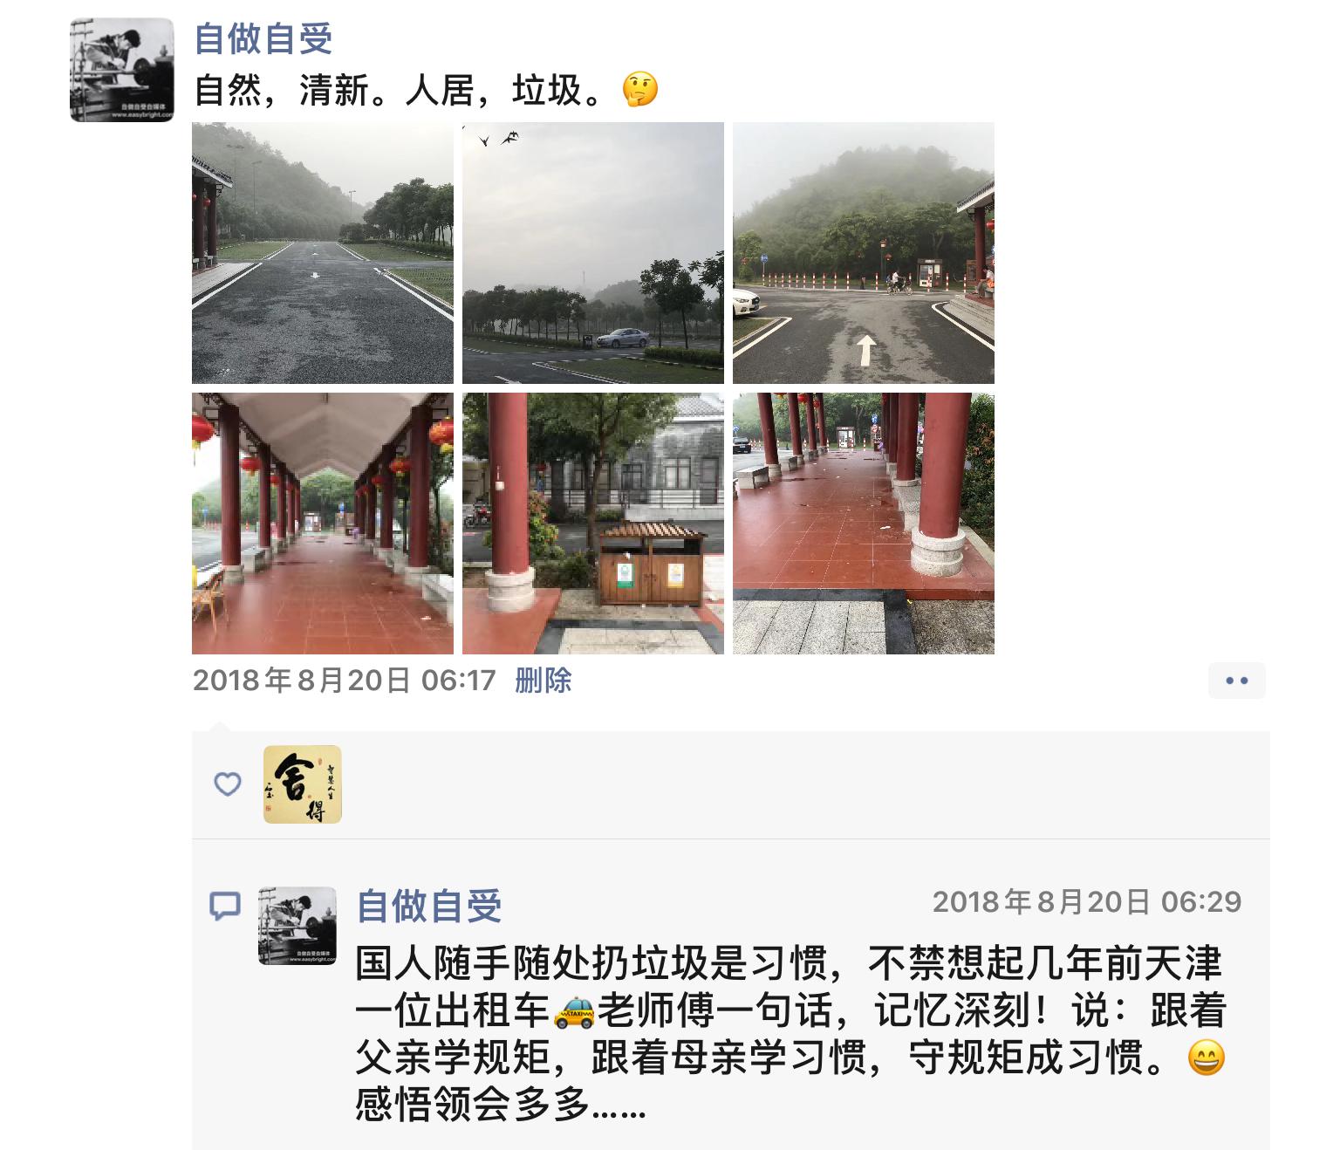Click the taxi emoji in the comment
Screen dimensions: 1340x1150
574,1012
